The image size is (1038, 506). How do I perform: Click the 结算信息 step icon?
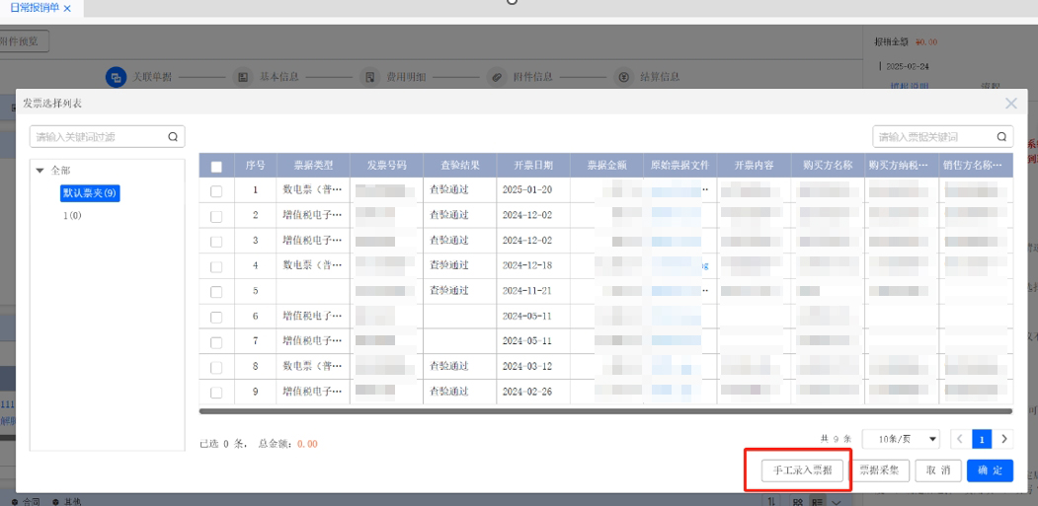pyautogui.click(x=623, y=77)
